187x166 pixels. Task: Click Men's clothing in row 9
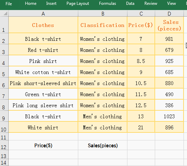click(103, 116)
